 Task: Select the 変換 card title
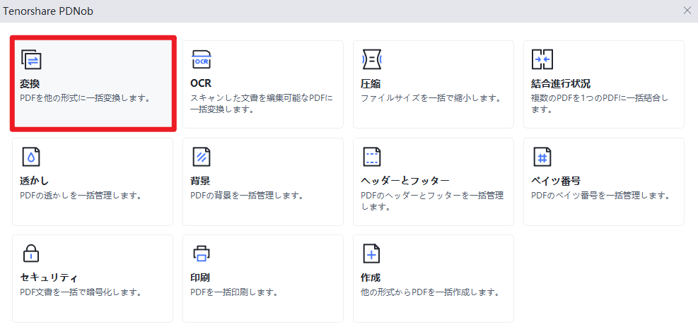pos(30,84)
